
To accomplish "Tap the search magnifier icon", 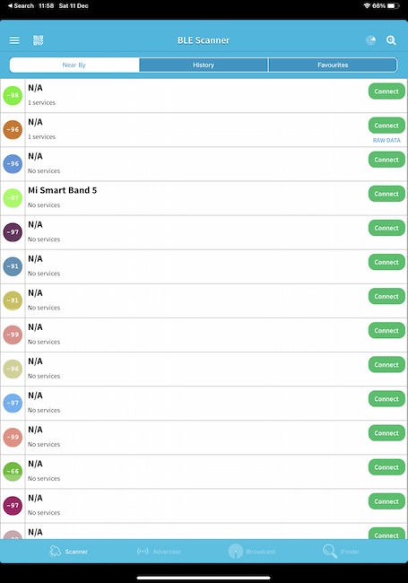I will point(391,40).
